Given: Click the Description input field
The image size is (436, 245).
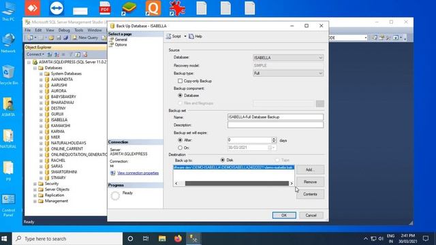Looking at the screenshot, I should [x=275, y=125].
